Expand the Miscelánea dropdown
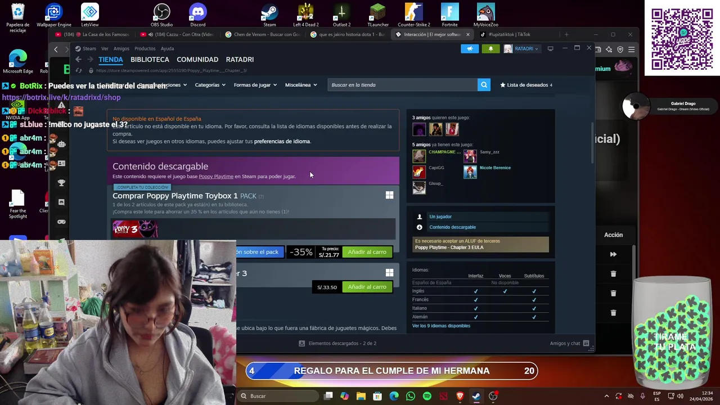 click(x=301, y=85)
